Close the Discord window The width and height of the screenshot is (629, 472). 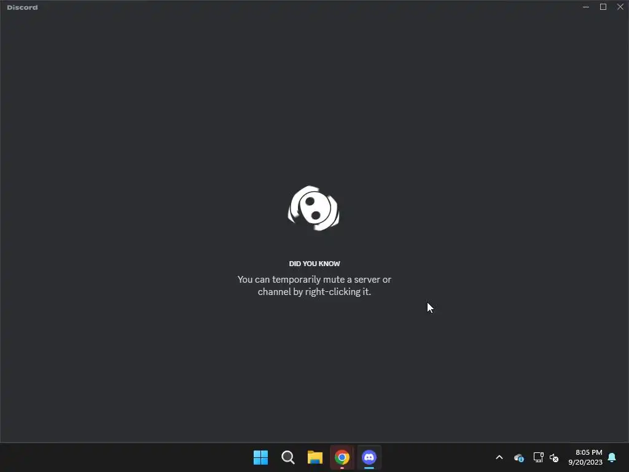coord(620,7)
